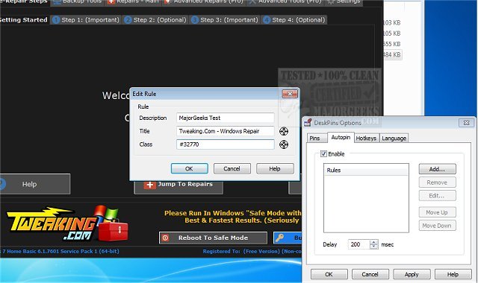Click the key icon on the blue button

[x=279, y=238]
